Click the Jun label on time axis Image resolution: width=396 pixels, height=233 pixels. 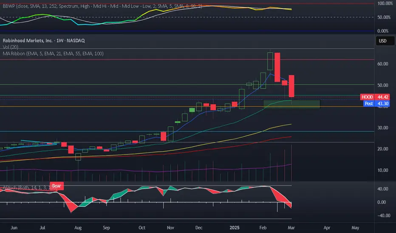(x=14, y=228)
